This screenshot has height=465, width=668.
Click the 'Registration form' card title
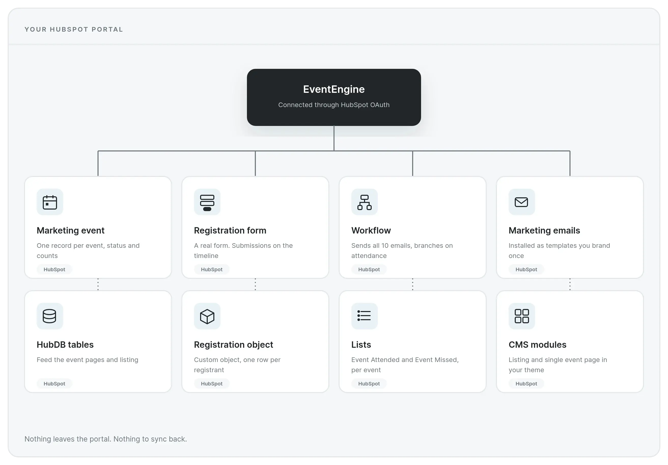tap(230, 230)
